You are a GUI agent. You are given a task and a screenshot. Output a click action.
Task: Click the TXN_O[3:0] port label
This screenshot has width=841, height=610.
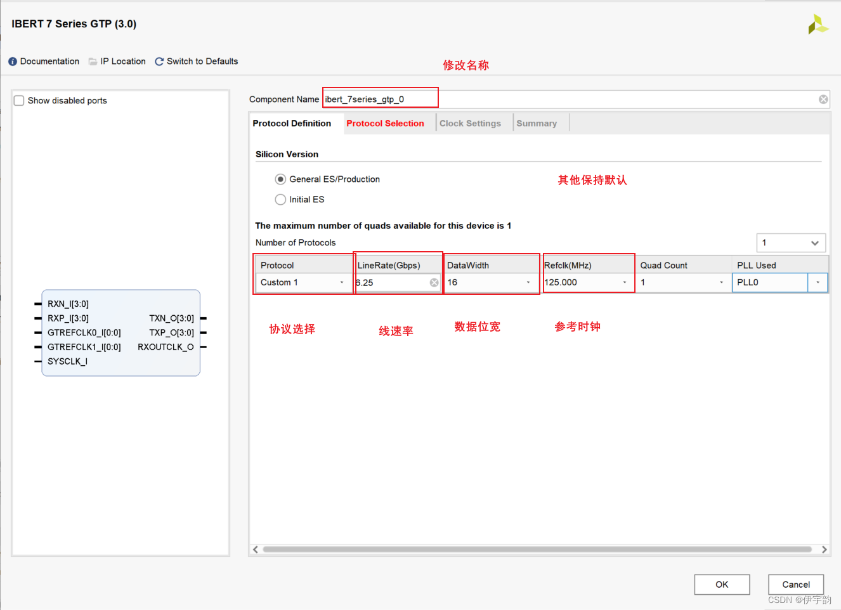[x=171, y=318]
